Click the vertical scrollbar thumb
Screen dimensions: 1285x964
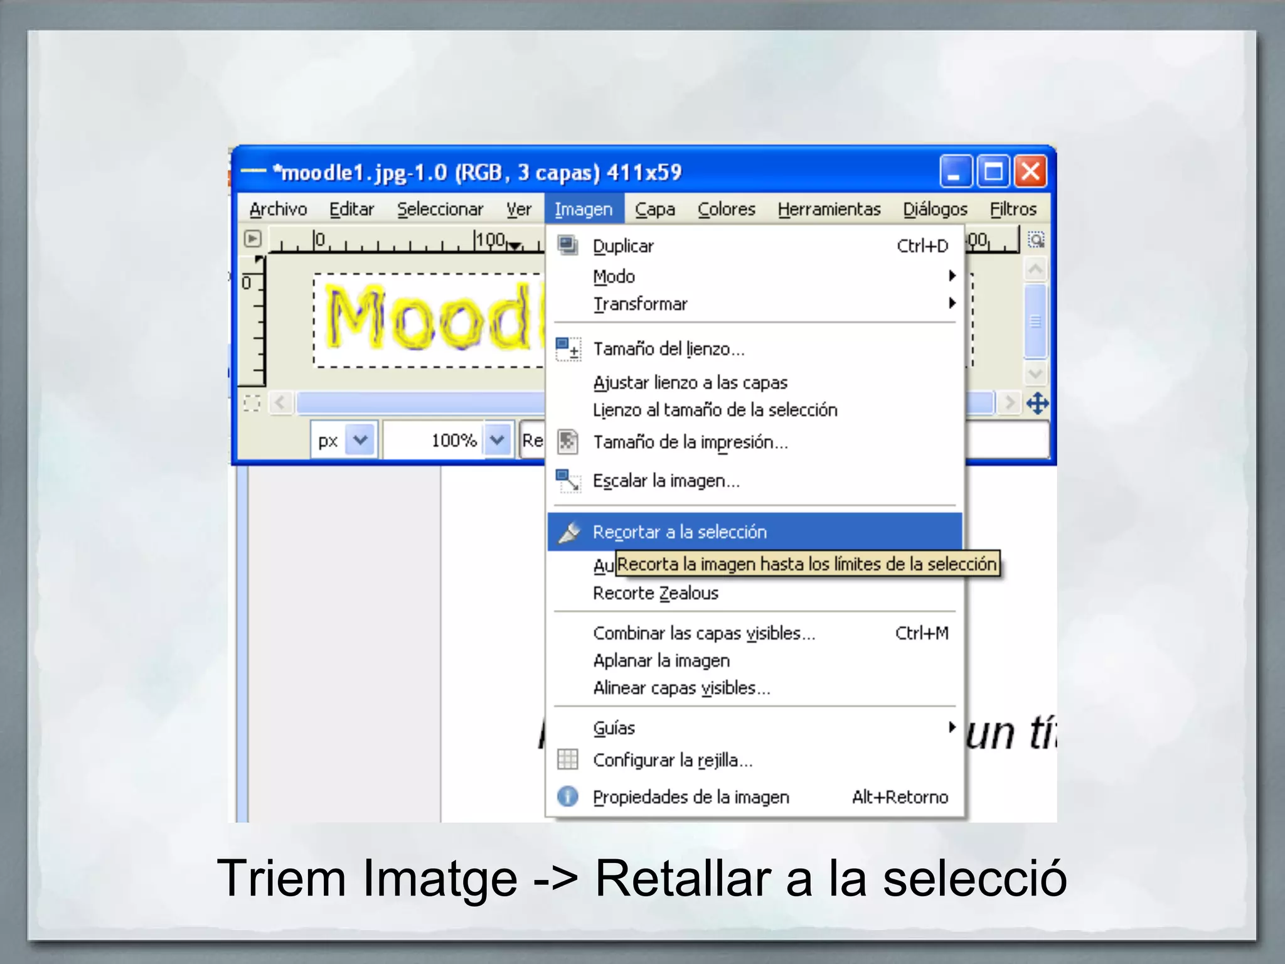pos(1035,321)
